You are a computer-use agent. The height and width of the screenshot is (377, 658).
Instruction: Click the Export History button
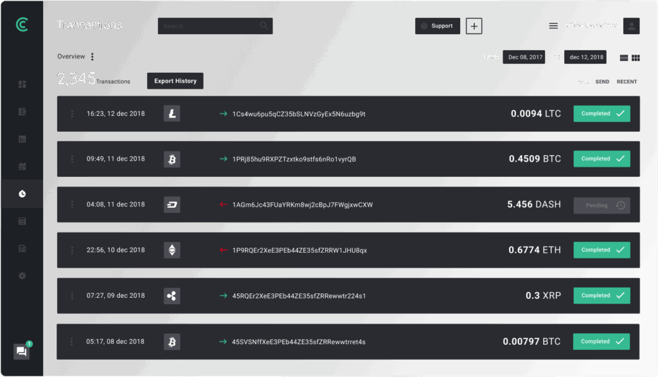[175, 81]
